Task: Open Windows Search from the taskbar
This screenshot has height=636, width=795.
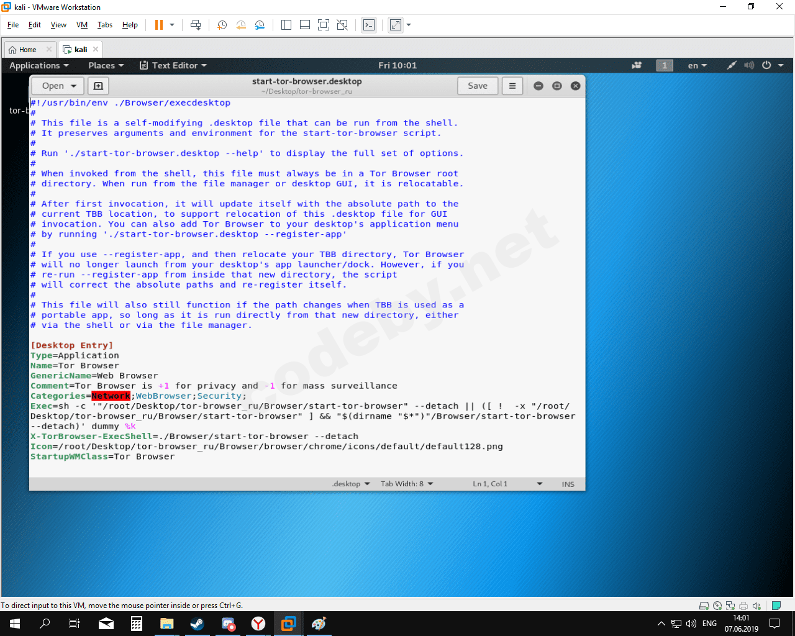Action: coord(45,624)
